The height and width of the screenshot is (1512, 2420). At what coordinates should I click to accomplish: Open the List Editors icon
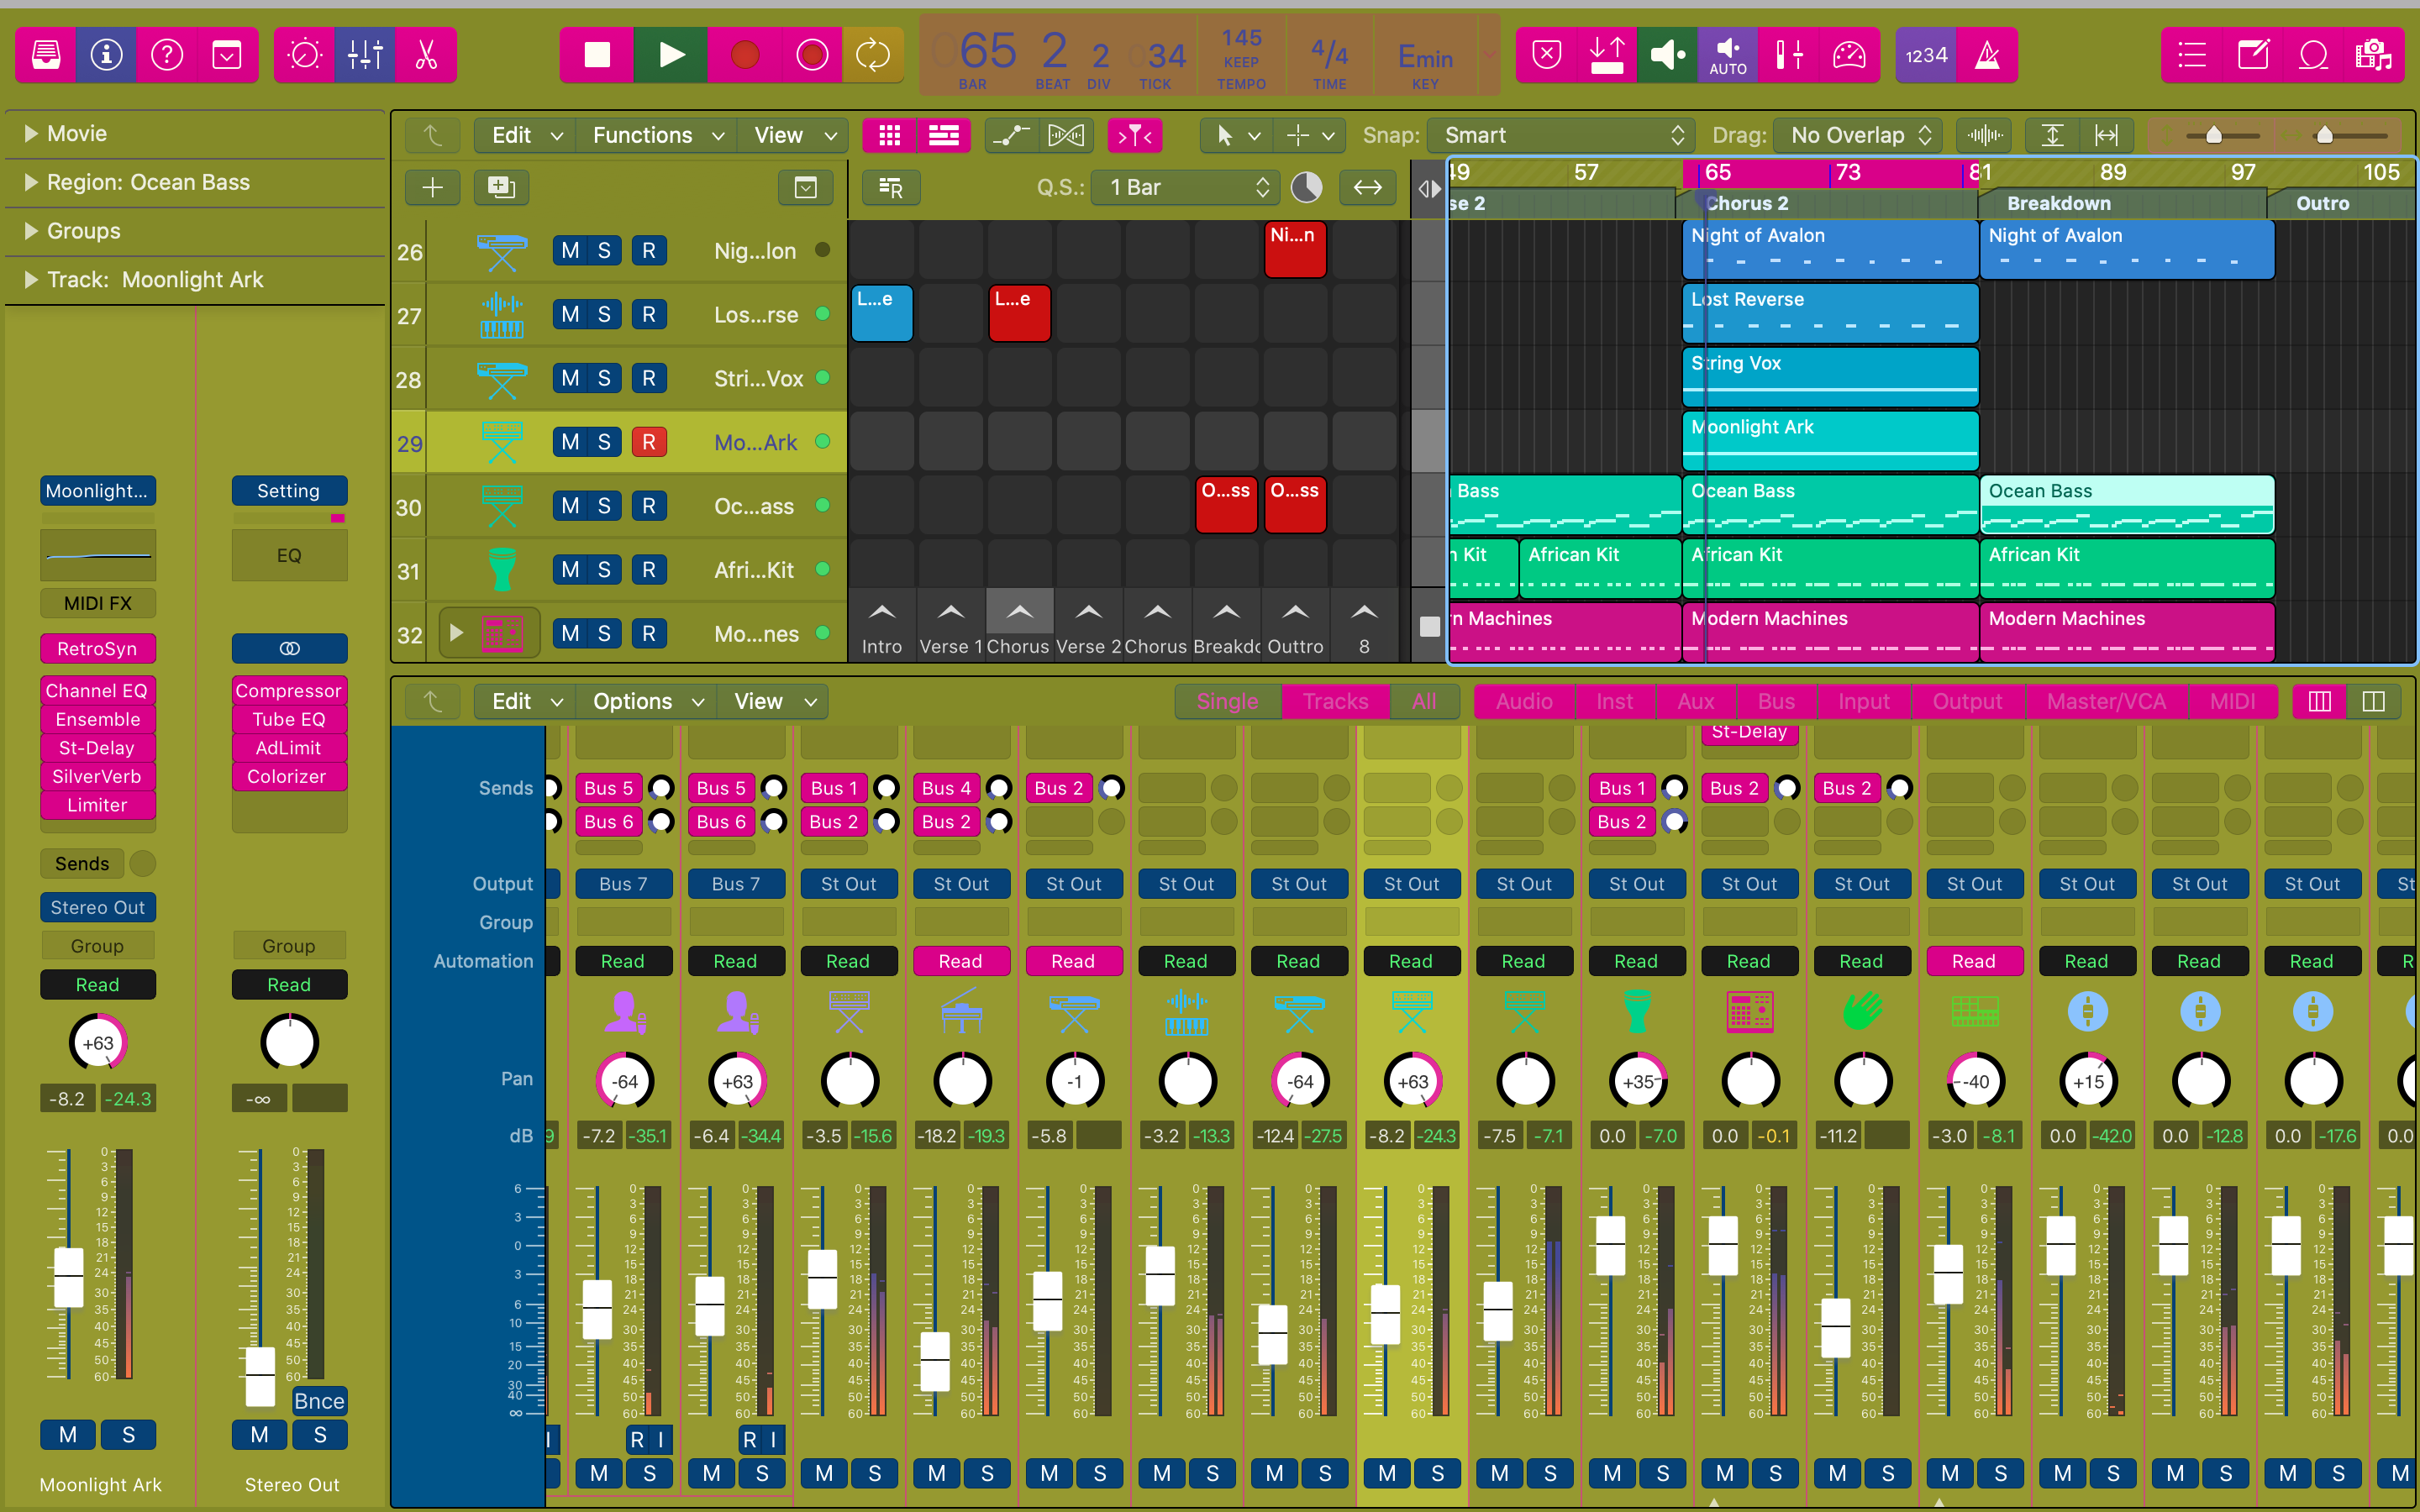coord(2192,54)
